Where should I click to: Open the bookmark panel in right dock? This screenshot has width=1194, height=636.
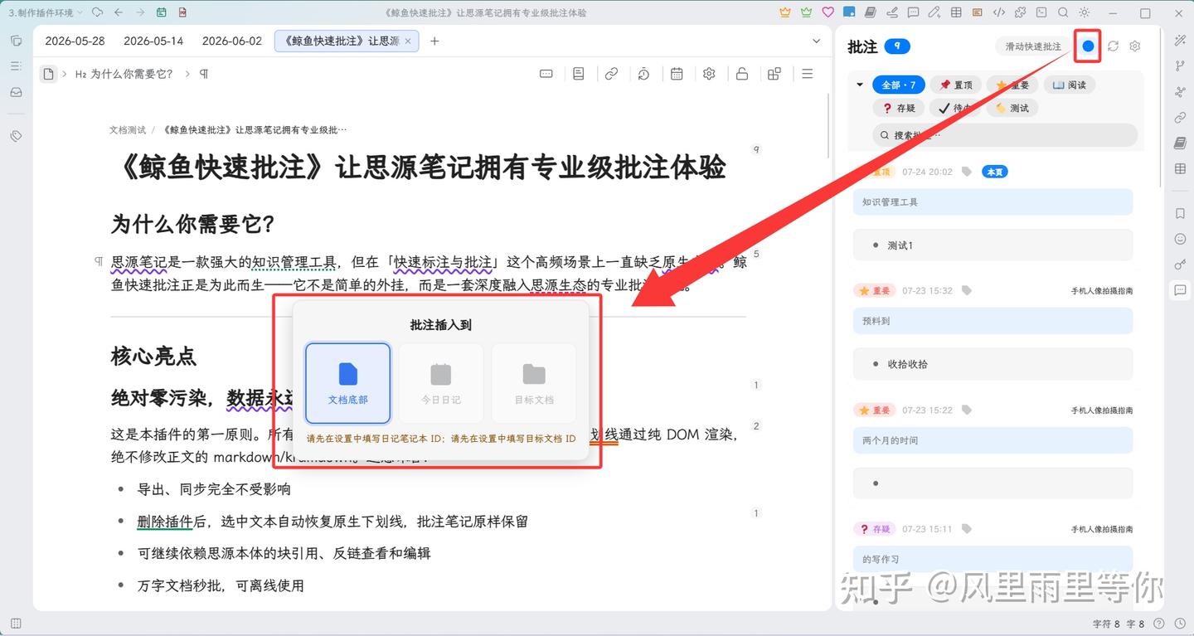[1181, 213]
